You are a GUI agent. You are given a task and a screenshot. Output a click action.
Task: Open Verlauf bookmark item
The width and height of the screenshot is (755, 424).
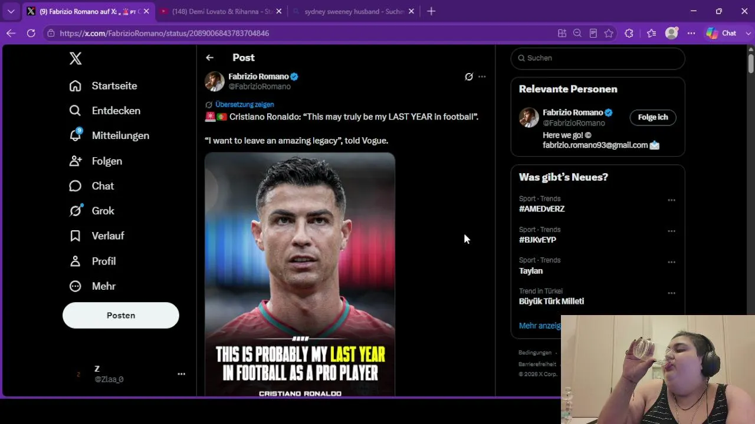point(97,236)
